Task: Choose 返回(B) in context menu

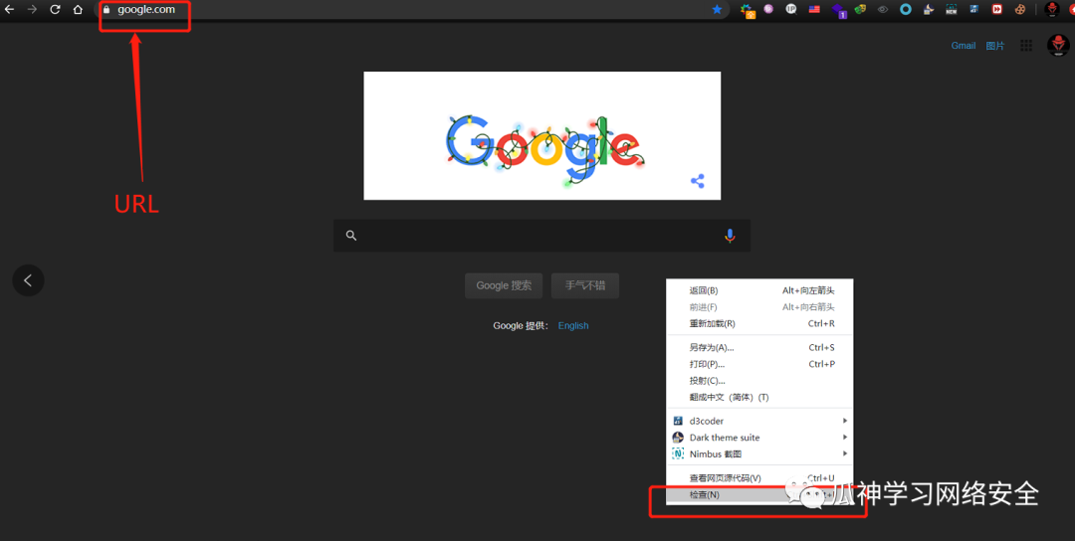Action: pyautogui.click(x=759, y=290)
